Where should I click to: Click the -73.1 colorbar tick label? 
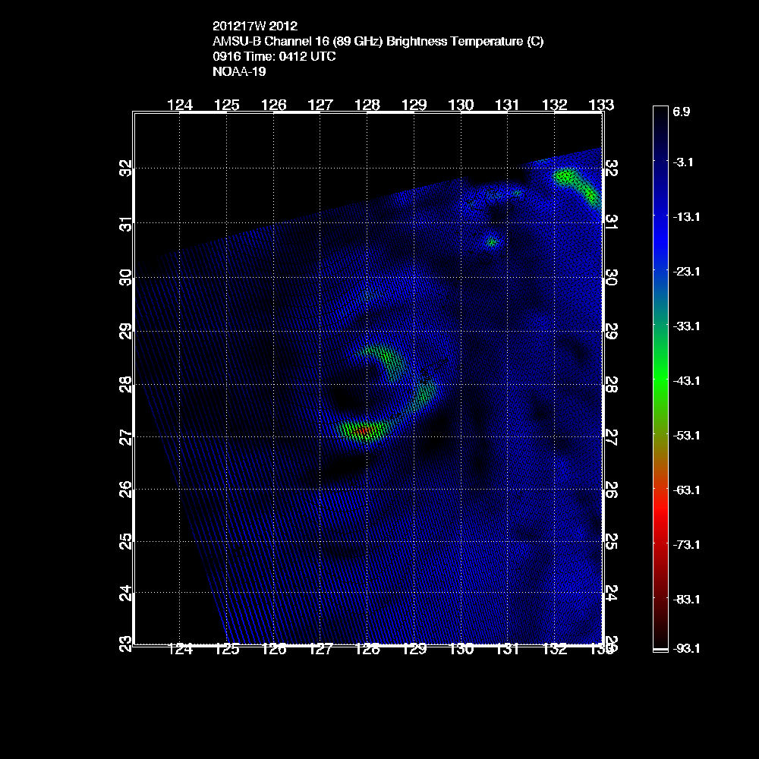click(685, 544)
